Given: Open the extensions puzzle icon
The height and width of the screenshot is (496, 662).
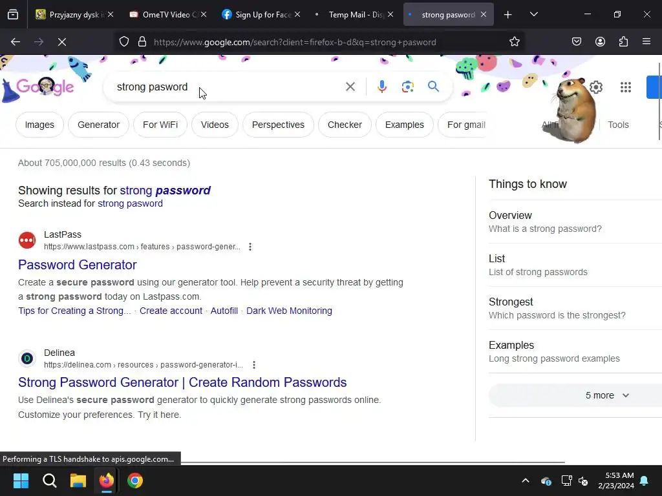Looking at the screenshot, I should pos(623,42).
